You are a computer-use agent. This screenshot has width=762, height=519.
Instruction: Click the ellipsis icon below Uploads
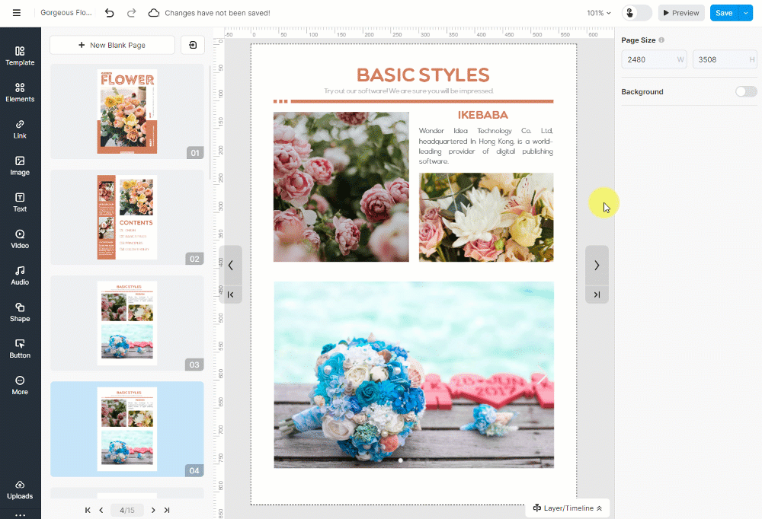(x=20, y=514)
